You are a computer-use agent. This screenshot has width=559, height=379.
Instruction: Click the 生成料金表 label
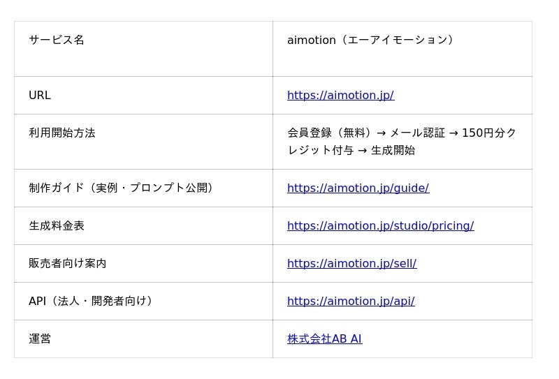point(57,225)
